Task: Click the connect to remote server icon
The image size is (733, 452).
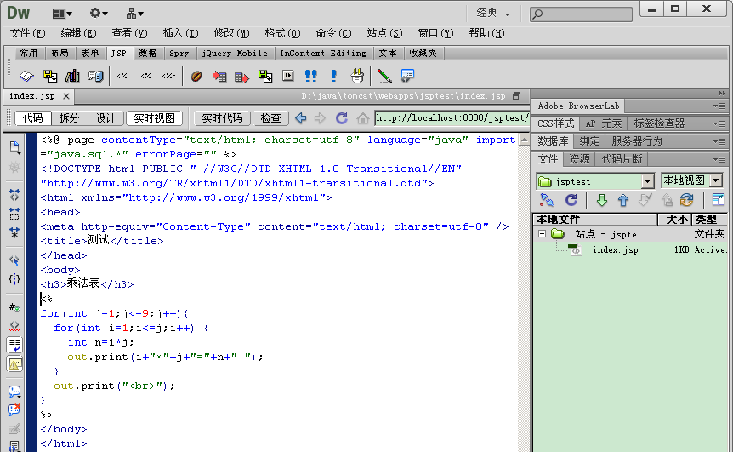Action: click(547, 200)
